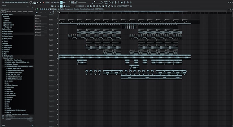Toggle mute dot for Track 2
This screenshot has height=127, width=233.
tap(57, 18)
